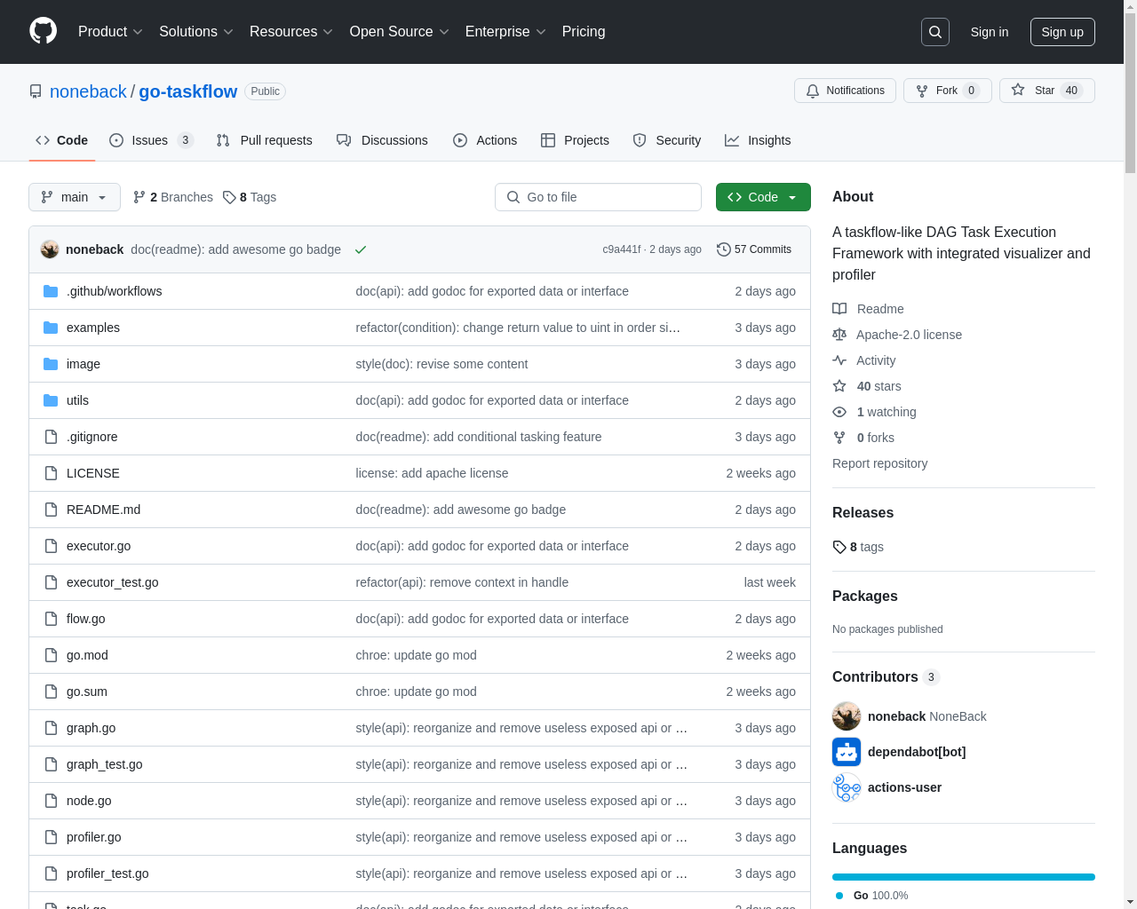Viewport: 1137px width, 909px height.
Task: Click noneback contributor avatar in sidebar
Action: click(847, 716)
